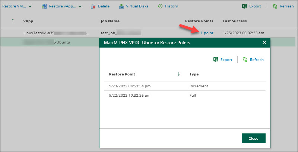Open Virtual Disks from toolbar text

coord(137,6)
